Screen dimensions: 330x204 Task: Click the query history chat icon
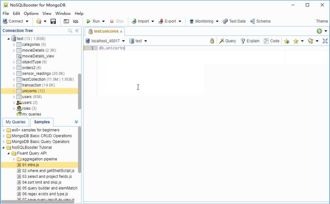click(311, 41)
